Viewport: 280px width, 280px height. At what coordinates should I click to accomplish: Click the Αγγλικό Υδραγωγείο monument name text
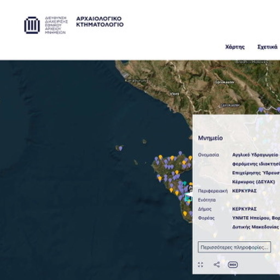(255, 155)
